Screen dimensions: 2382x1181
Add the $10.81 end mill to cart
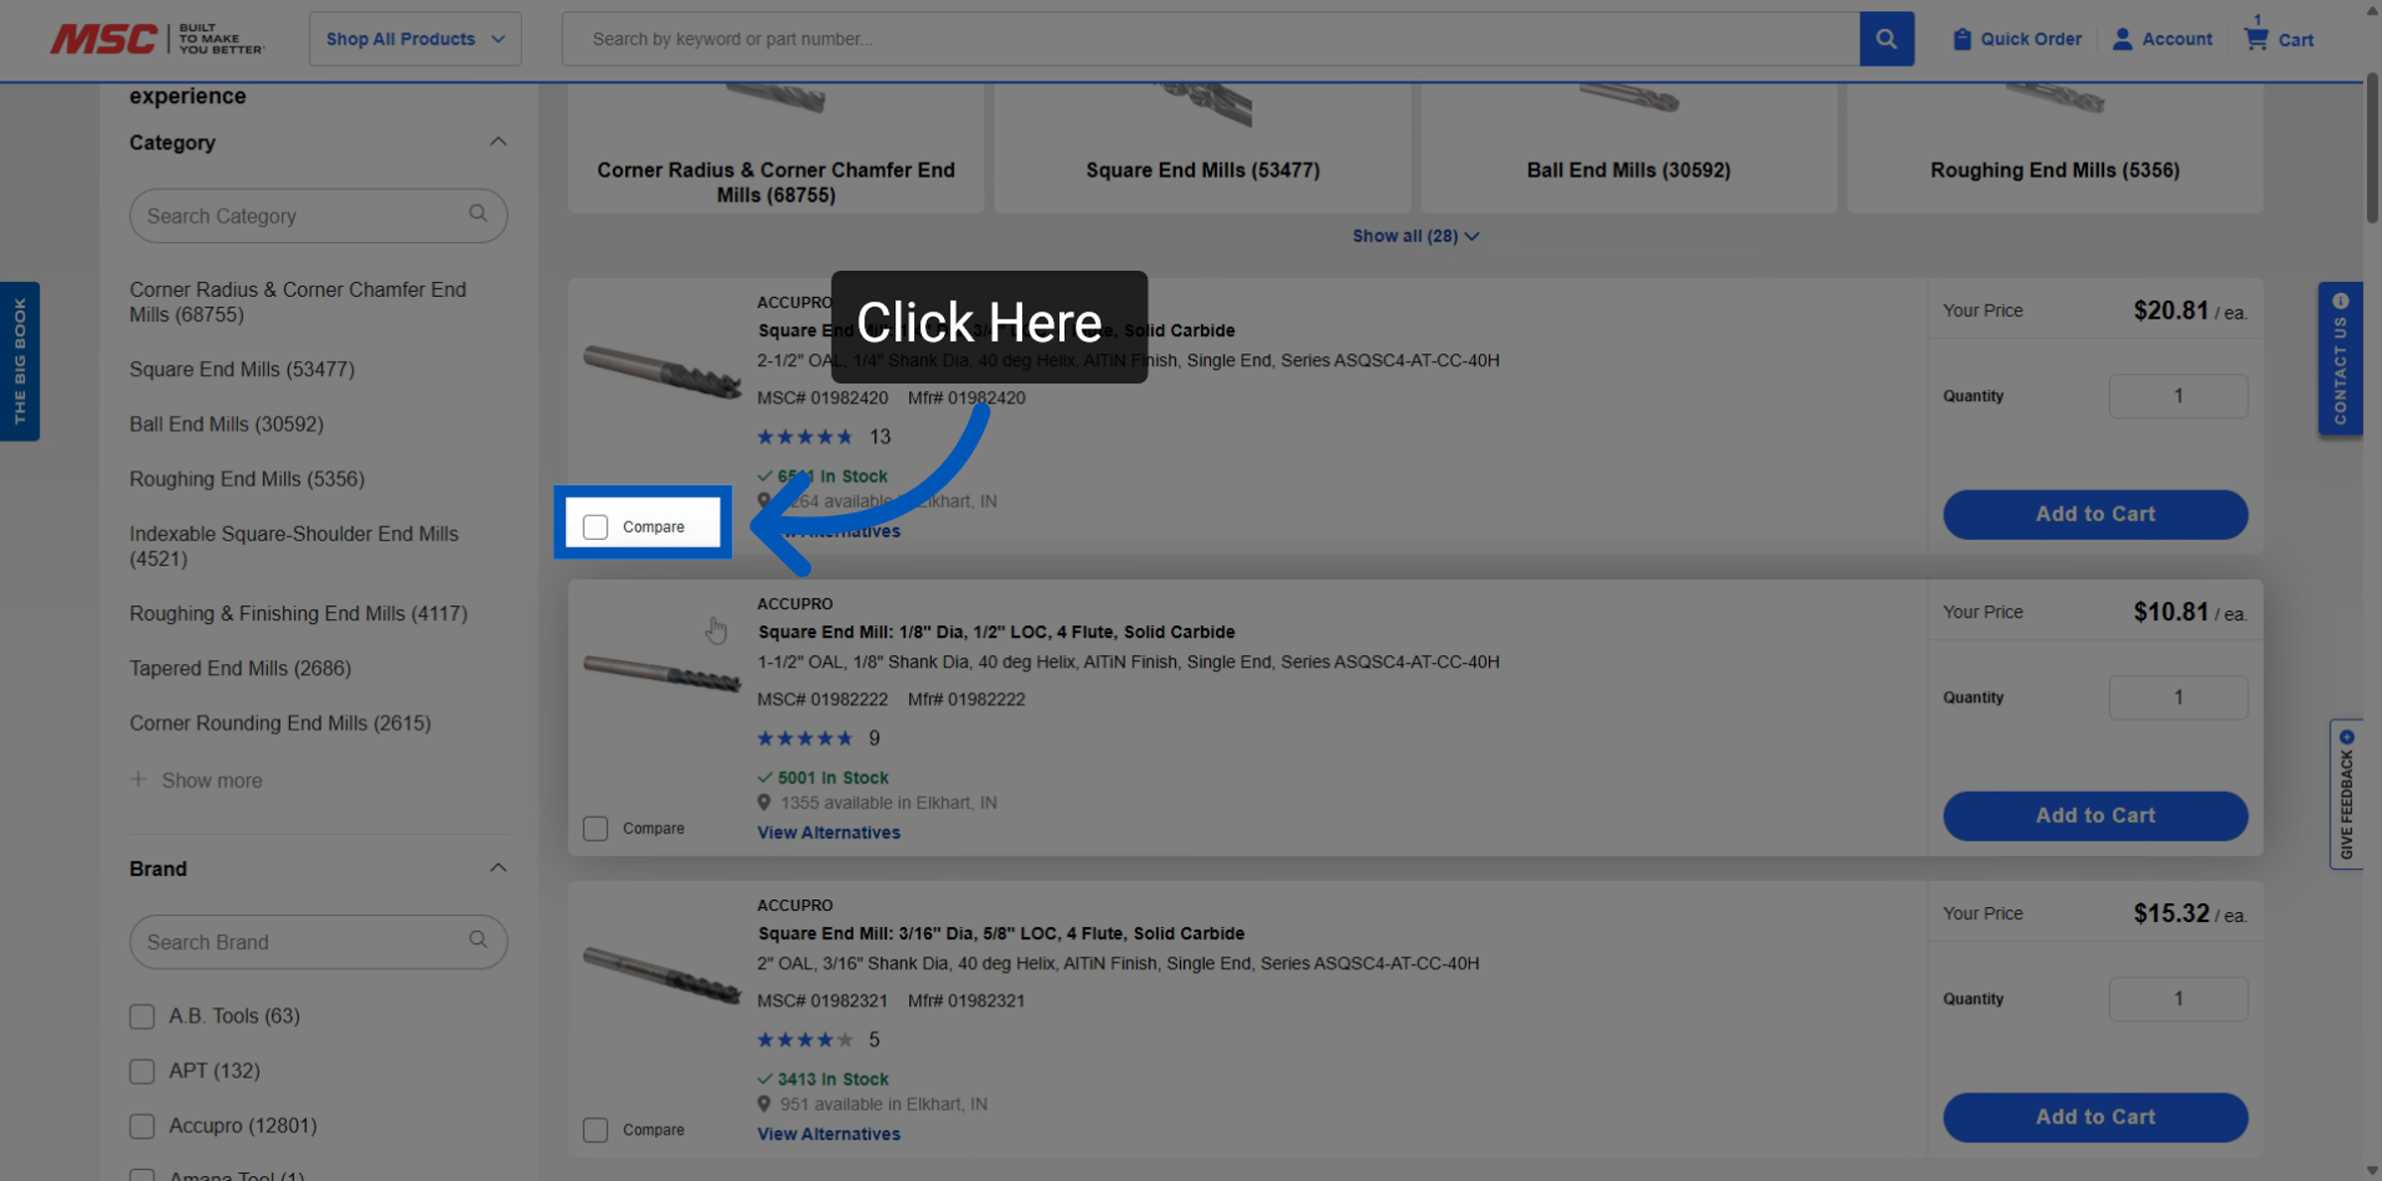click(x=2095, y=816)
